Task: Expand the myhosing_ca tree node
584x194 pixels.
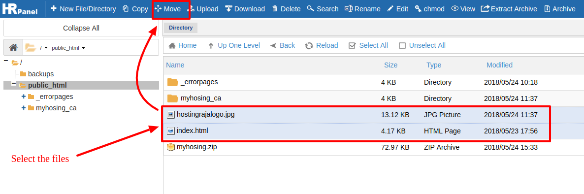Action: pyautogui.click(x=24, y=108)
